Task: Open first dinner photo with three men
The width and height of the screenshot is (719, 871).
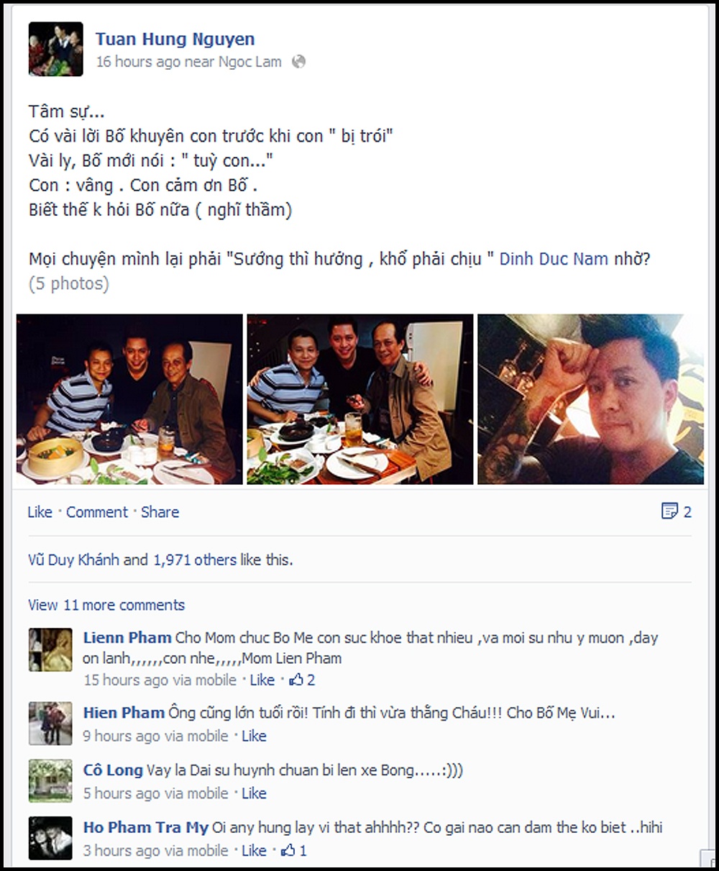Action: click(129, 399)
